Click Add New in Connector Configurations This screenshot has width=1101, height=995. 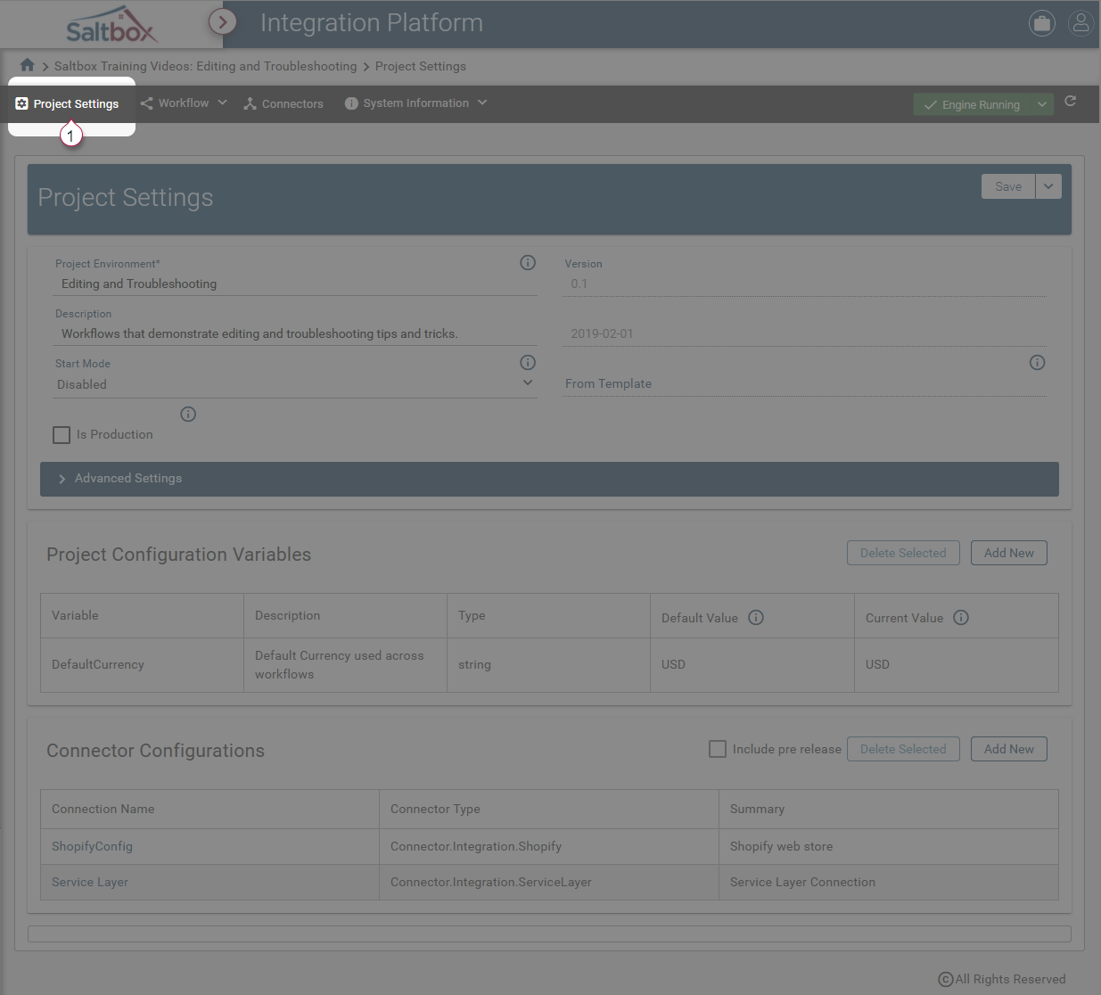(x=1008, y=749)
